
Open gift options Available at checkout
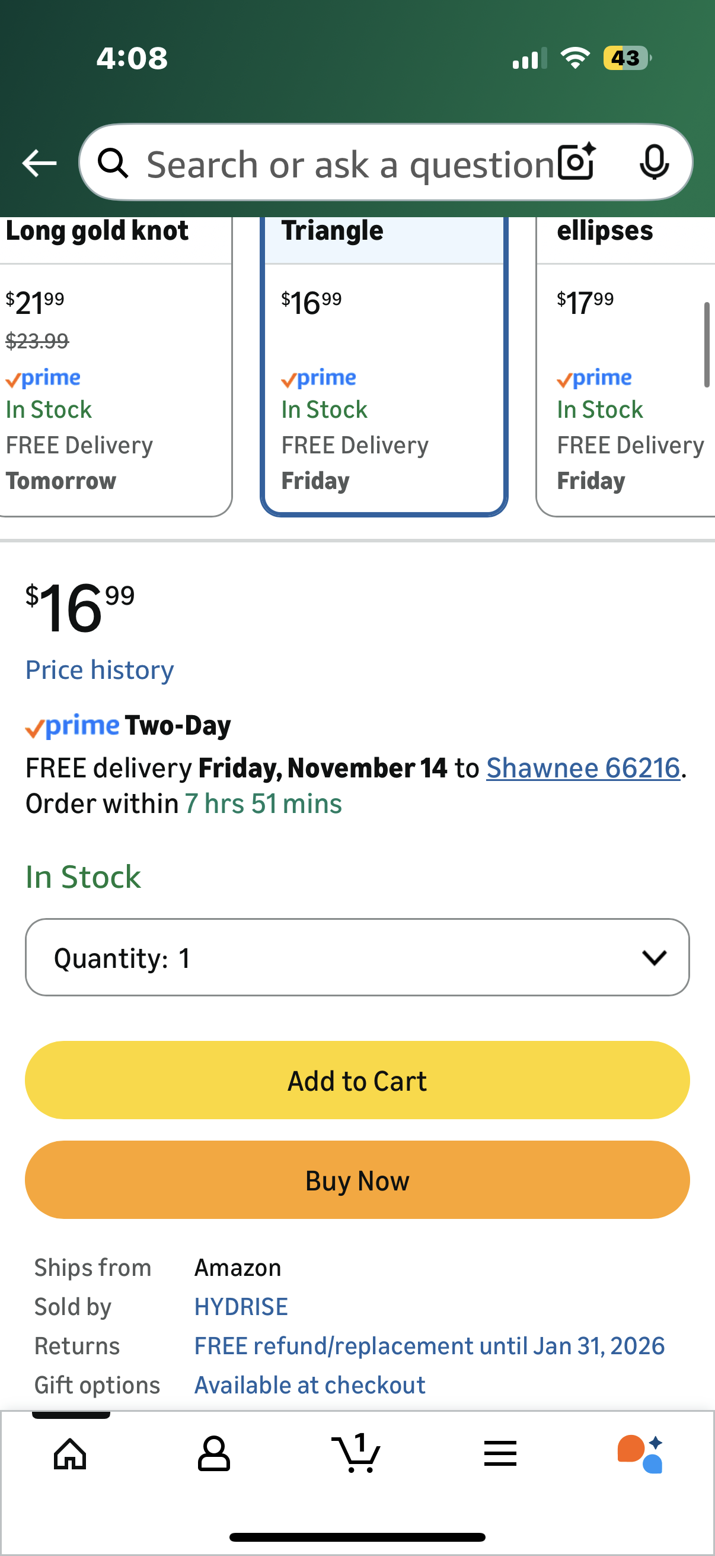309,1385
